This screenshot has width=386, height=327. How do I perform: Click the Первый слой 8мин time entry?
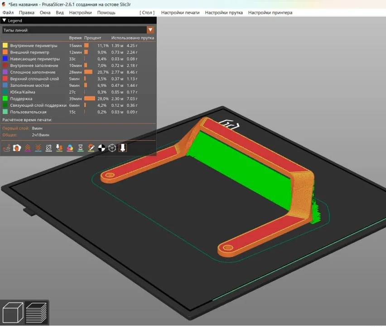point(22,128)
